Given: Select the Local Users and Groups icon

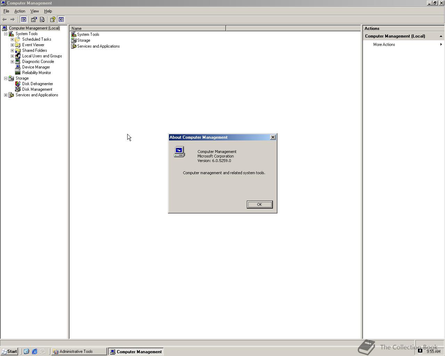Looking at the screenshot, I should [18, 56].
